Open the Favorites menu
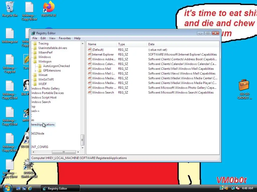The width and height of the screenshot is (257, 192). tap(65, 38)
